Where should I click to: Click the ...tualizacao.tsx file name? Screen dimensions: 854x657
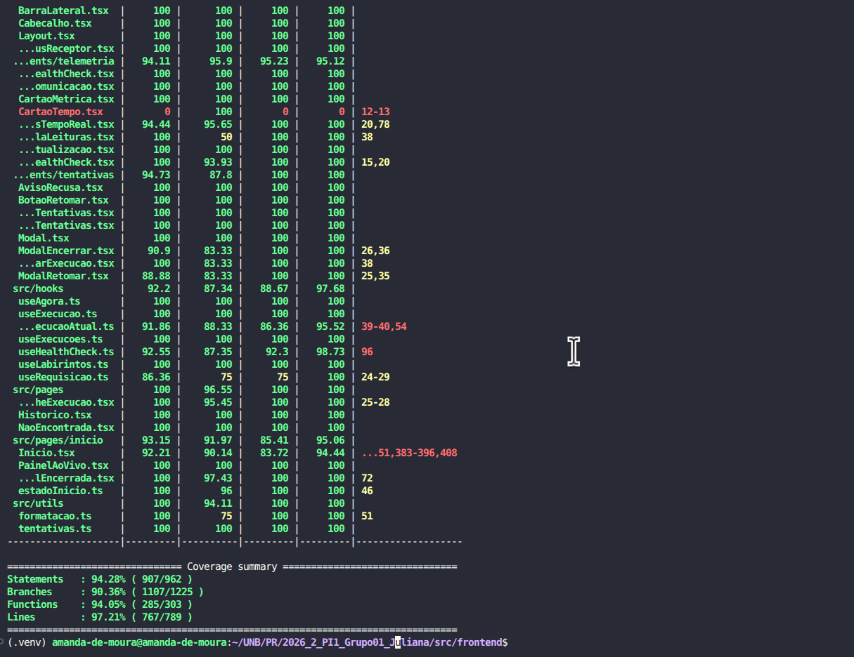pos(66,150)
